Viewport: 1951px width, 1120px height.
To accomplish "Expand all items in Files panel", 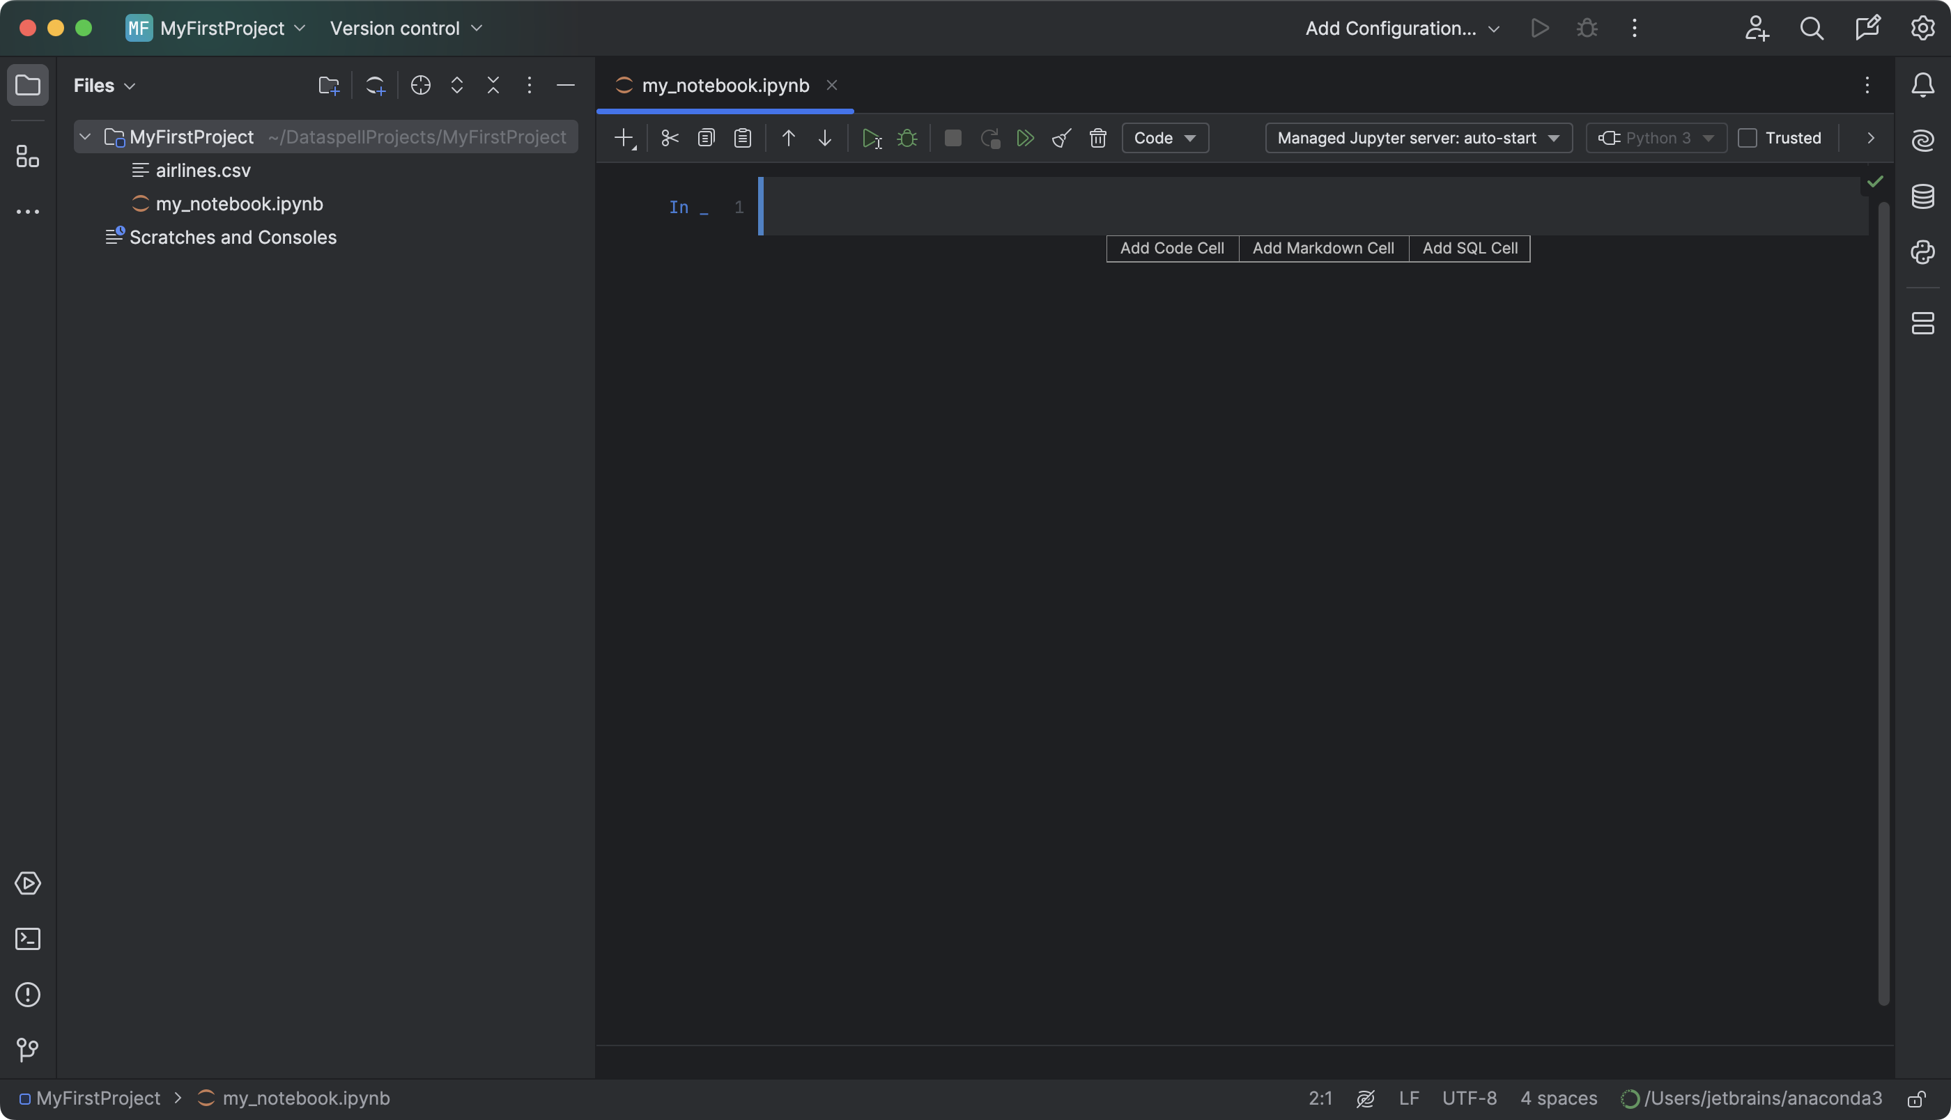I will point(457,84).
